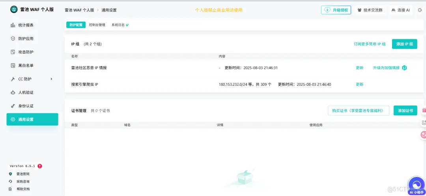This screenshot has height=196, width=426.
Task: Open the 身份认证 key icon
Action: click(x=13, y=106)
